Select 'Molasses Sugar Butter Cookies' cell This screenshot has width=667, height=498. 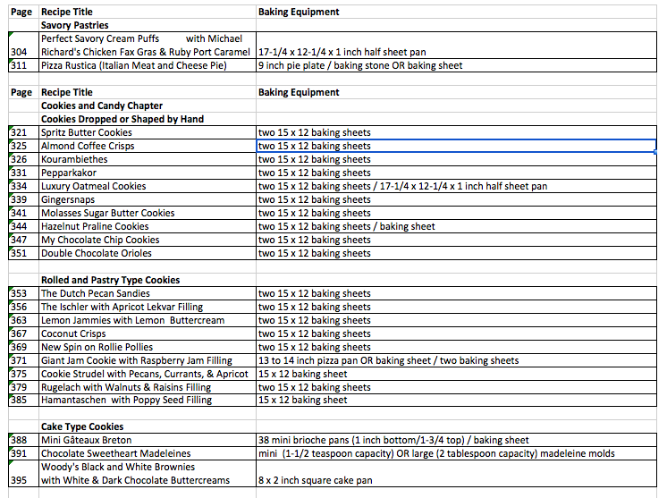[148, 213]
